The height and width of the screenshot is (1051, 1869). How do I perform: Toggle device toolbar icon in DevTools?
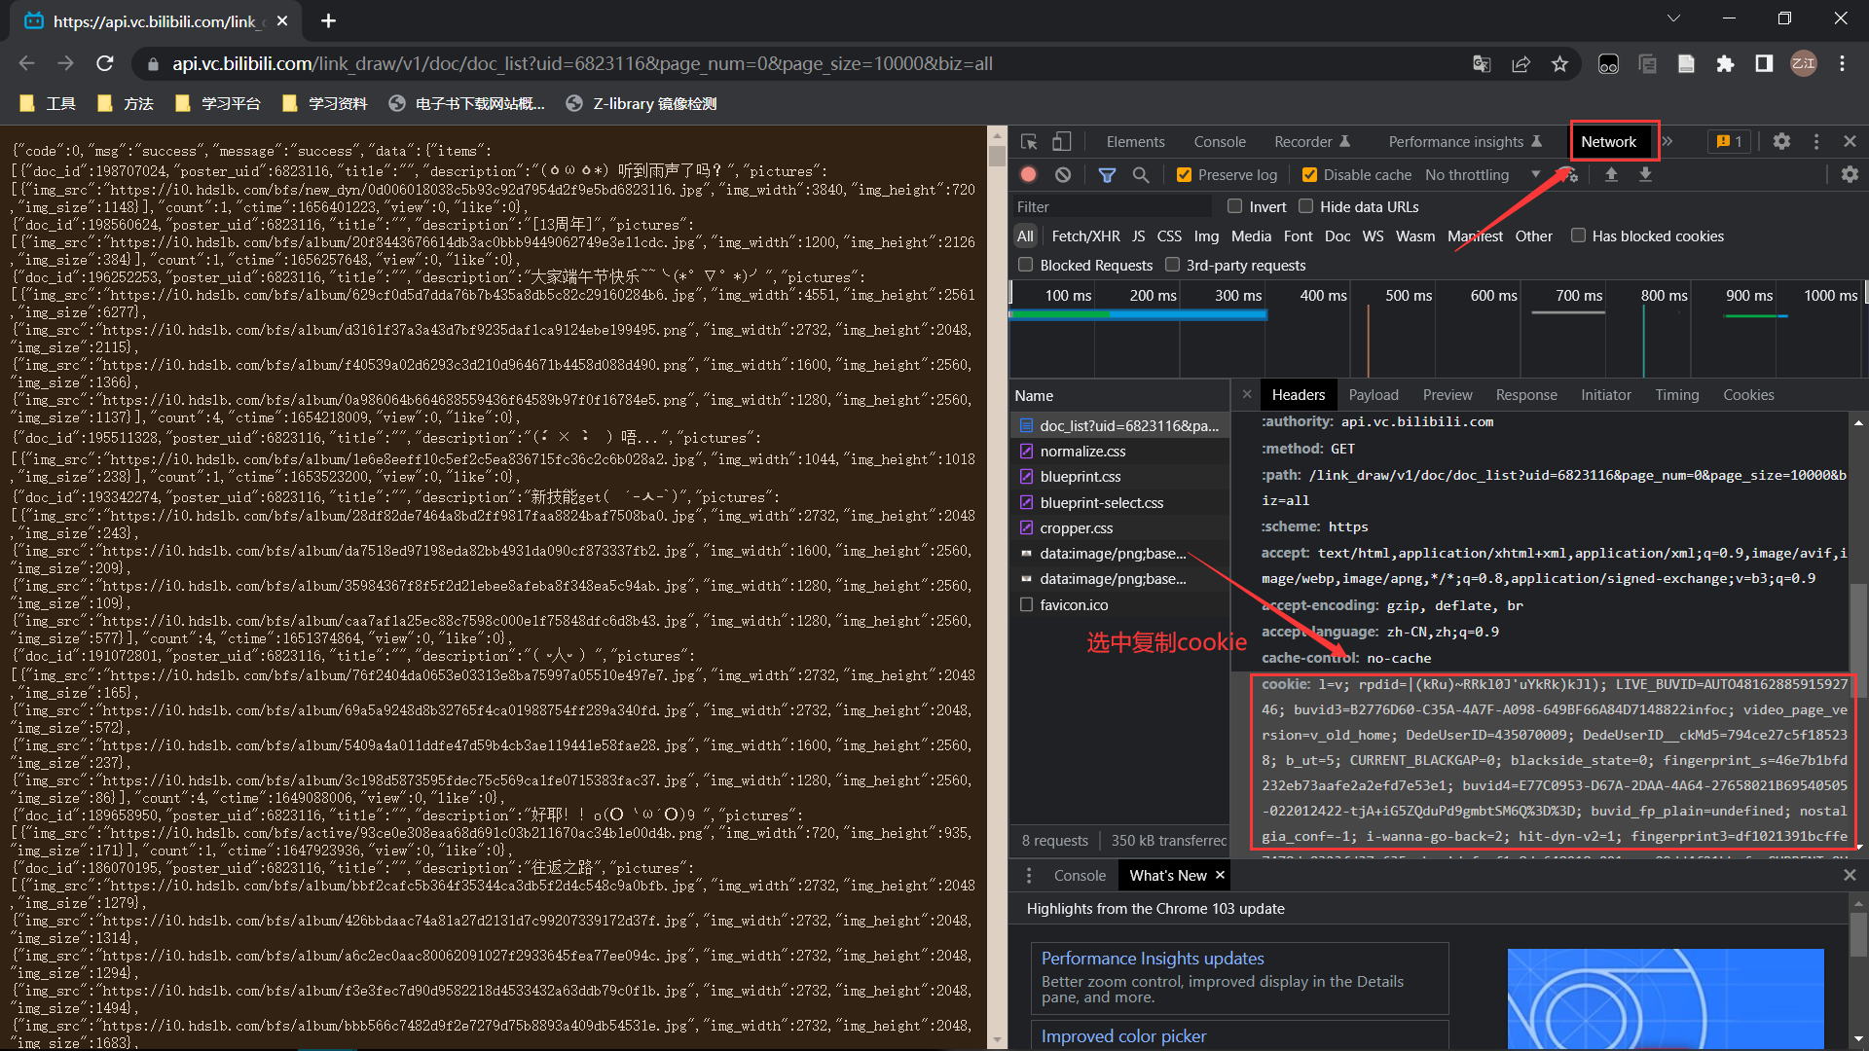click(x=1062, y=142)
